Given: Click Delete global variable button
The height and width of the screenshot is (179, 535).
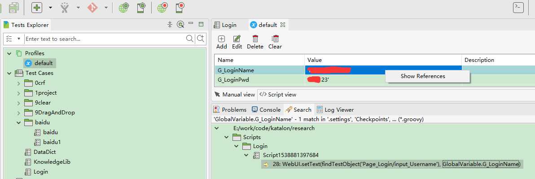Looking at the screenshot, I should pyautogui.click(x=255, y=42).
